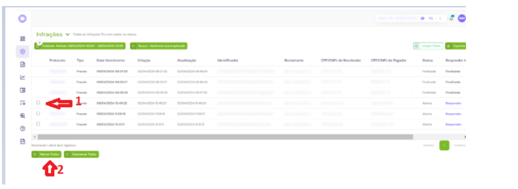Click the swap arrows icon in top bar
This screenshot has width=518, height=189.
(431, 18)
